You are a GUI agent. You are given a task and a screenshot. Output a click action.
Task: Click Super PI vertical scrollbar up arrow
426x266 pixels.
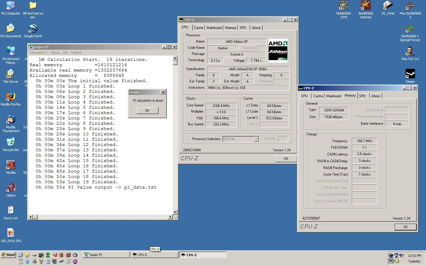(x=175, y=58)
